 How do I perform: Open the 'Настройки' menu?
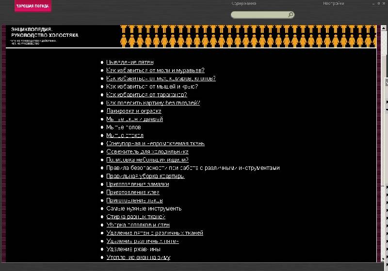click(334, 3)
